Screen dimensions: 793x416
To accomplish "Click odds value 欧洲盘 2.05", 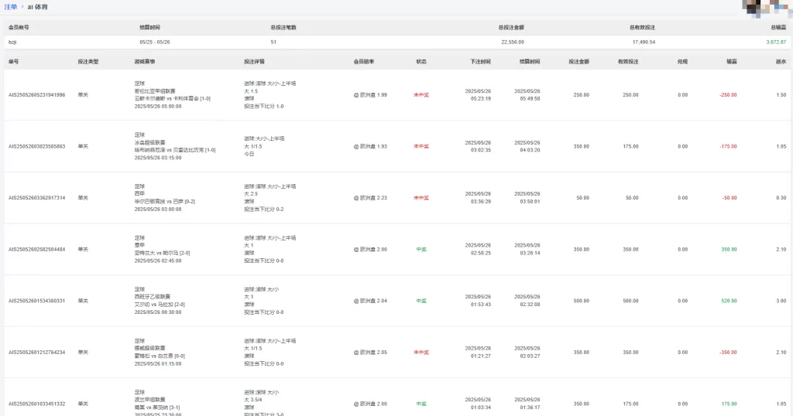I will click(371, 353).
